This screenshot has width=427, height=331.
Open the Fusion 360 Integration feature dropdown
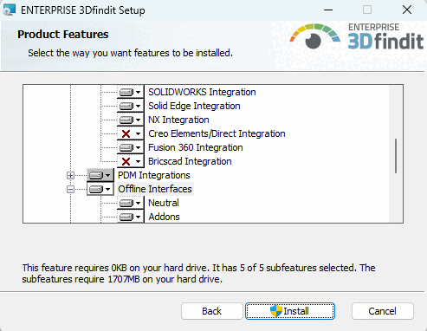pos(130,147)
